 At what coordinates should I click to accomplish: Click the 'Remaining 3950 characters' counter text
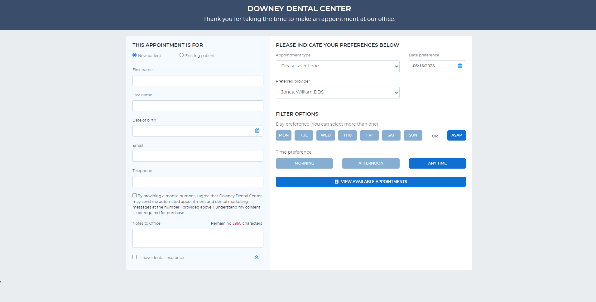[x=237, y=223]
